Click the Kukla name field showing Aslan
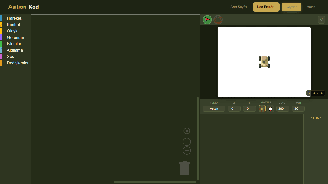The image size is (328, 184). coord(214,109)
